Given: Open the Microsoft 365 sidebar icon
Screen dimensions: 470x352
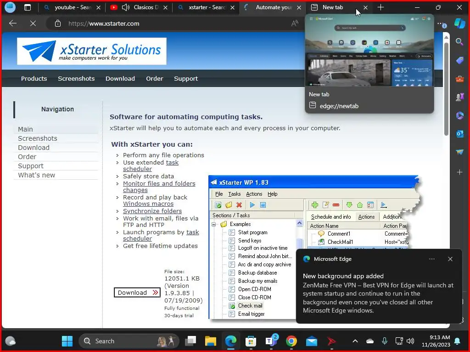Looking at the screenshot, I should pyautogui.click(x=459, y=115).
